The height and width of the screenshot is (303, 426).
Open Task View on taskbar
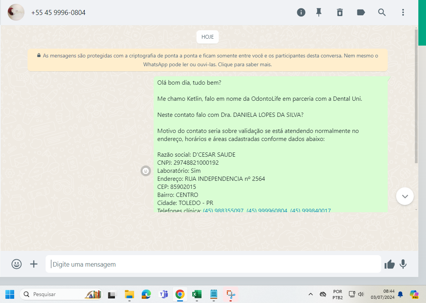(x=112, y=294)
